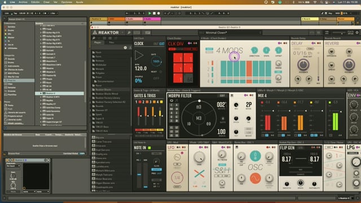Viewport: 361px width, 203px height.
Task: Click Morph Filter 100 value display
Action: coord(221,131)
